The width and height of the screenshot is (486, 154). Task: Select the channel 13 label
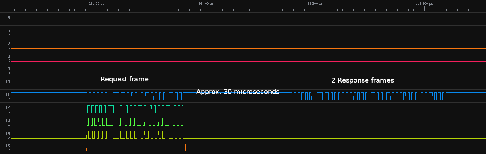click(8, 120)
